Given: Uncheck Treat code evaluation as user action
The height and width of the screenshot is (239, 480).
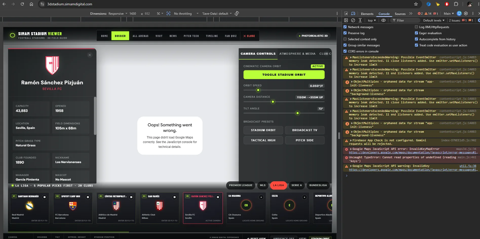Looking at the screenshot, I should (x=416, y=45).
